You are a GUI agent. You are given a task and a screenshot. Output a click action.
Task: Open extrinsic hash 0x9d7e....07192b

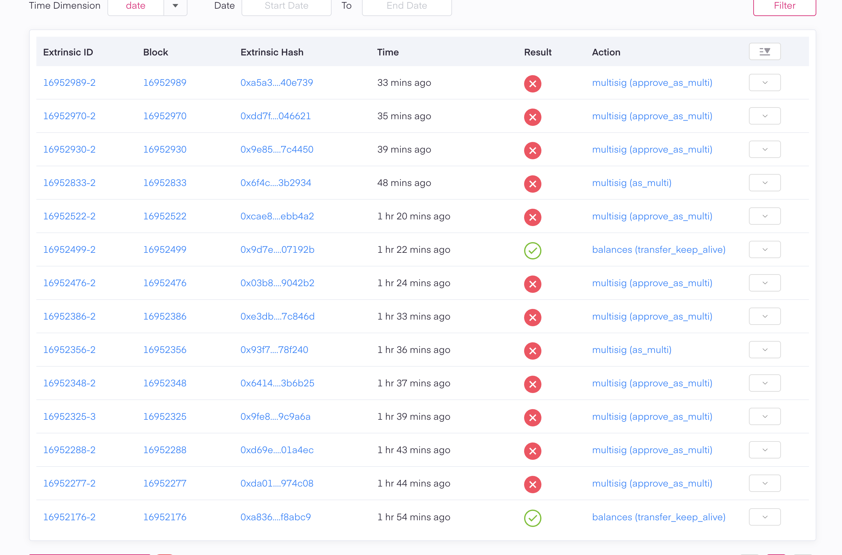click(277, 249)
